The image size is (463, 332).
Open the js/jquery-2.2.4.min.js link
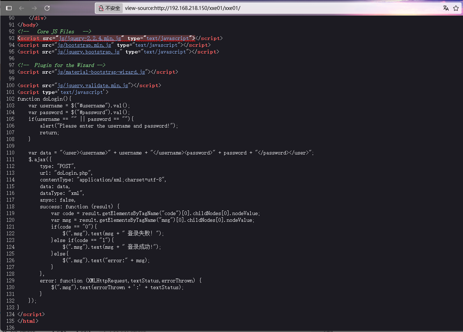point(90,38)
